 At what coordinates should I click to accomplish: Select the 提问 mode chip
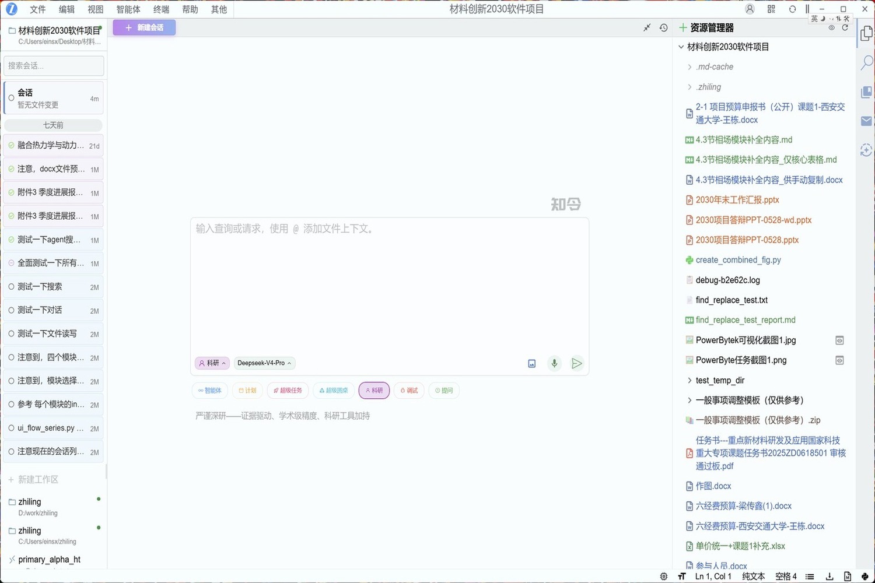tap(444, 391)
